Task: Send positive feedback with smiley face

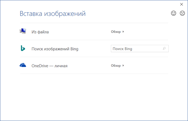Action: coord(174,13)
